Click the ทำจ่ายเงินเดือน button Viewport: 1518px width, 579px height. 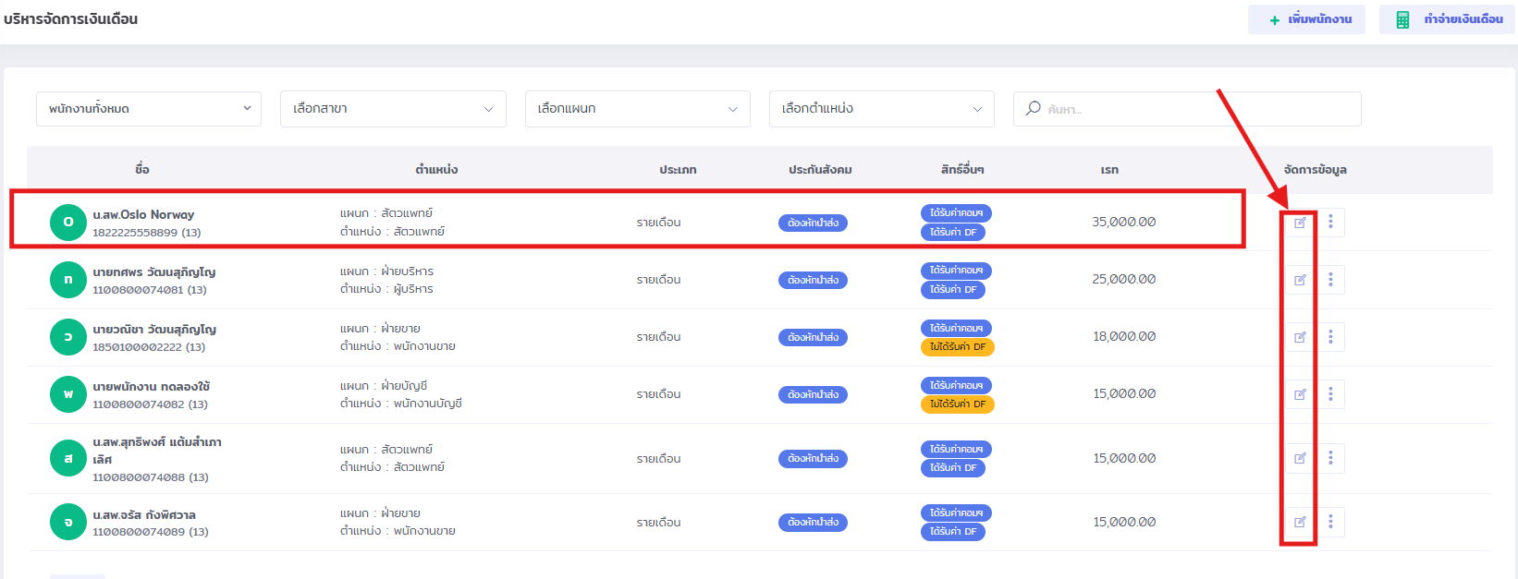(x=1447, y=19)
